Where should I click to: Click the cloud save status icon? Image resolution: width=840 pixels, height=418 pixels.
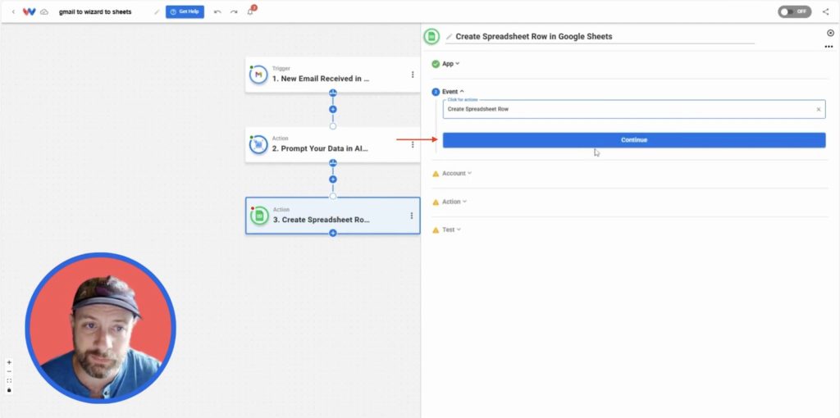pos(44,11)
